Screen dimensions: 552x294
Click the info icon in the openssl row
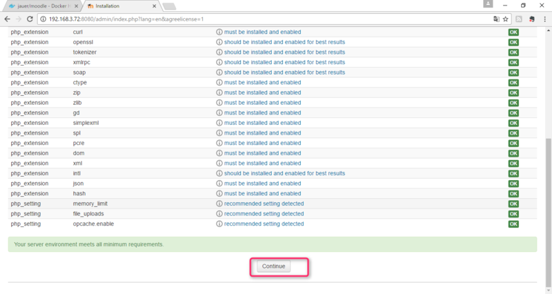(219, 42)
